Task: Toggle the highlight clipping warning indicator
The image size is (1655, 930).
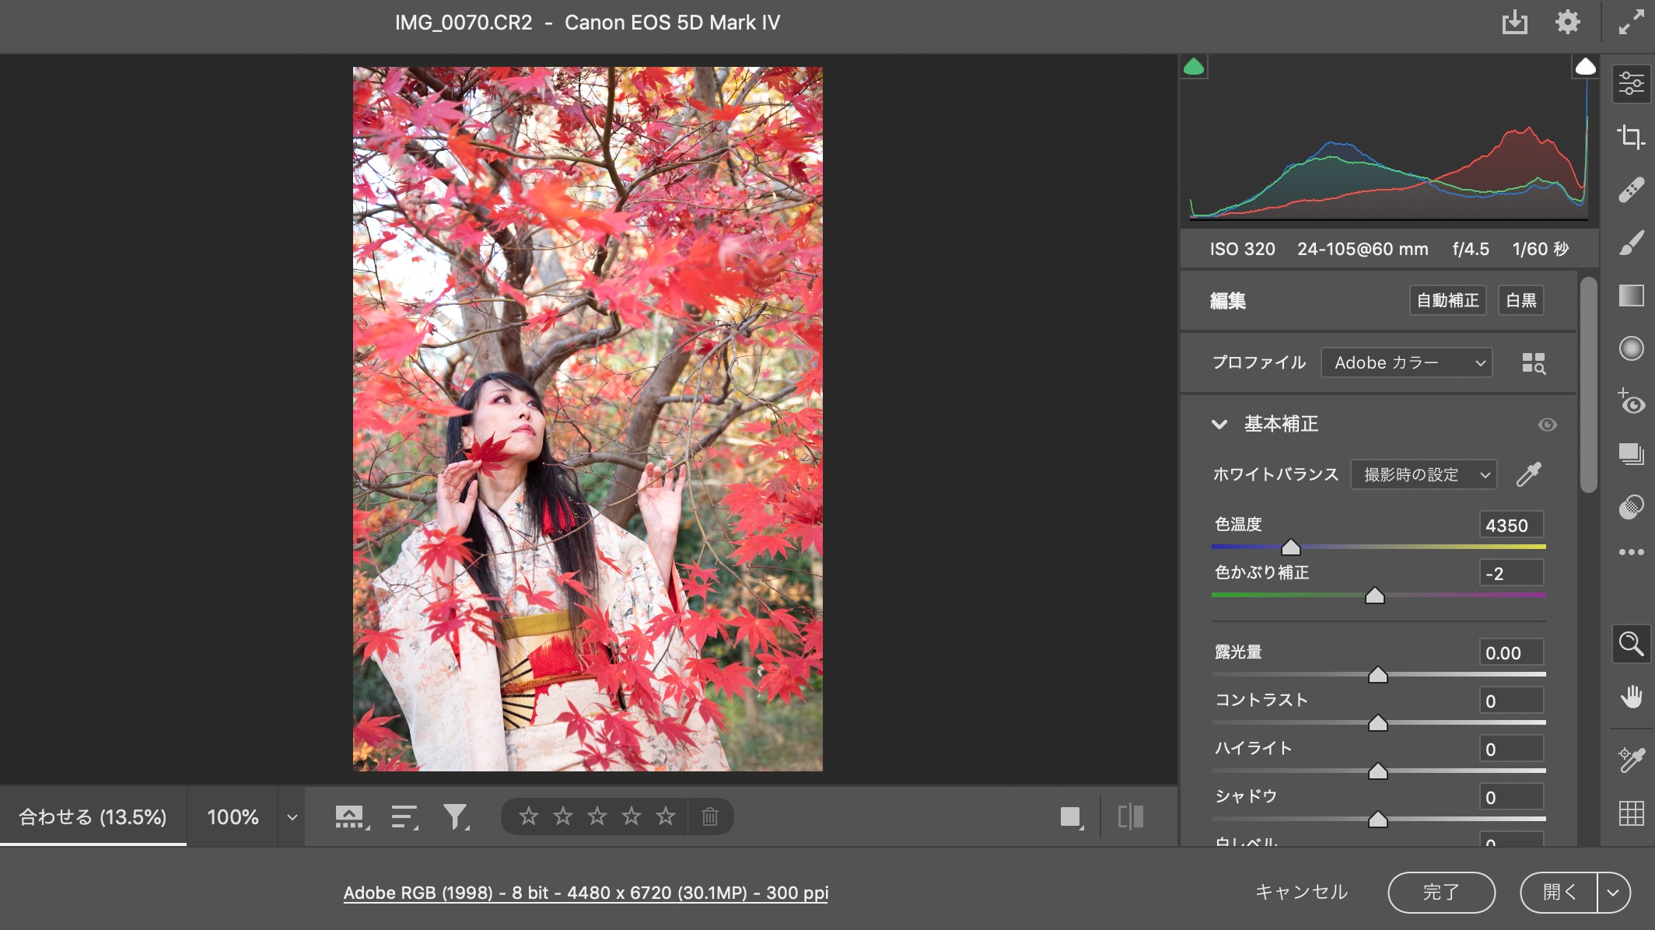Action: coord(1585,68)
